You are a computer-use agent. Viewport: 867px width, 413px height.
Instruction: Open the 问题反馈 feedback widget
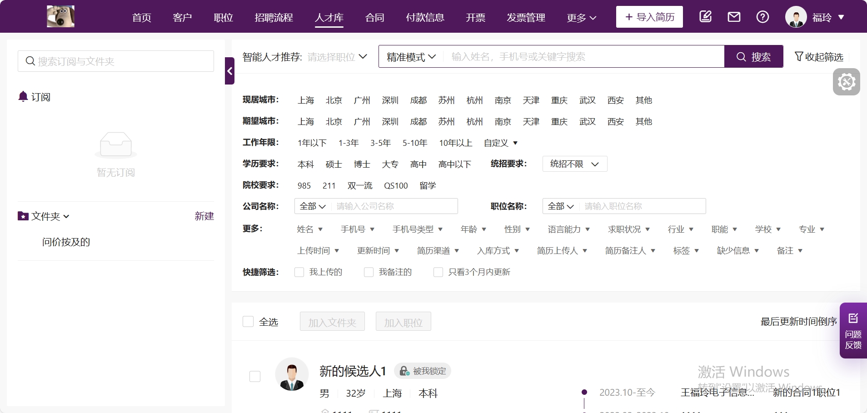[853, 331]
